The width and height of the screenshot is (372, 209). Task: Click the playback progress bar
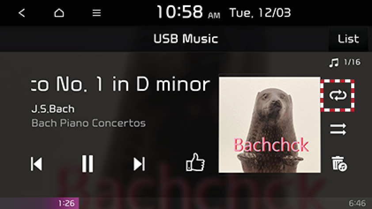(186, 203)
